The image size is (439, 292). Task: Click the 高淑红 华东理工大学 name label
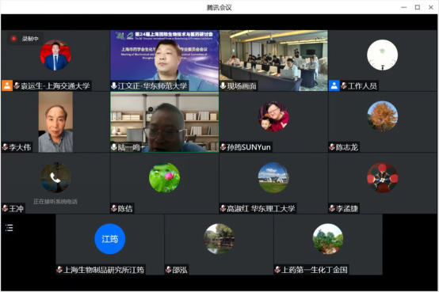point(261,208)
